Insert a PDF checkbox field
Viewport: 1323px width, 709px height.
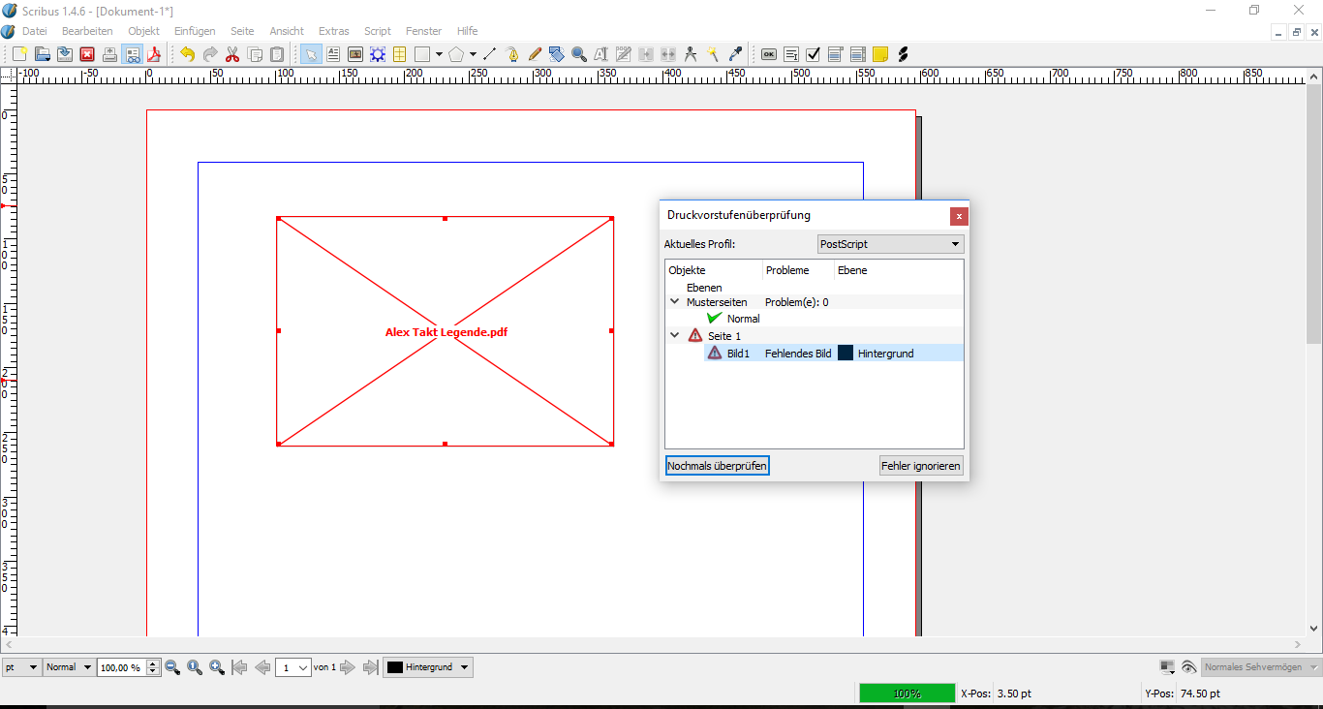[814, 54]
